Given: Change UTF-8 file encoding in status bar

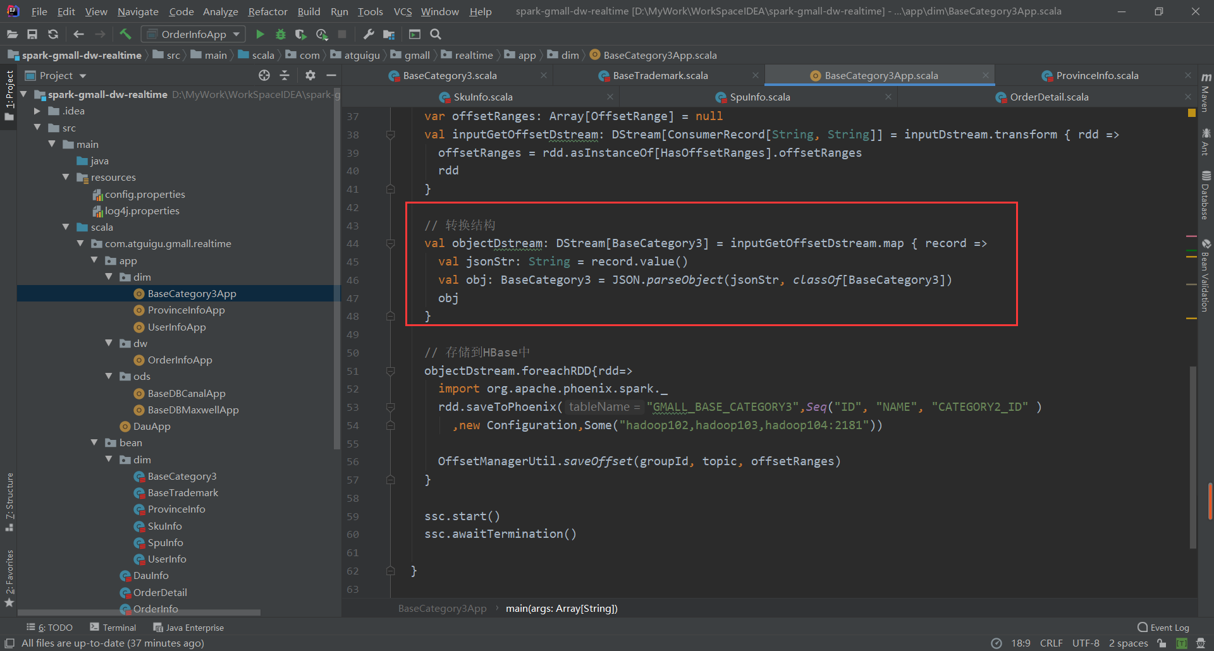Looking at the screenshot, I should point(1086,643).
